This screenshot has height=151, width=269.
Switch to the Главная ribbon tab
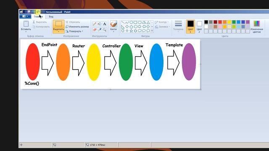[x=38, y=17]
